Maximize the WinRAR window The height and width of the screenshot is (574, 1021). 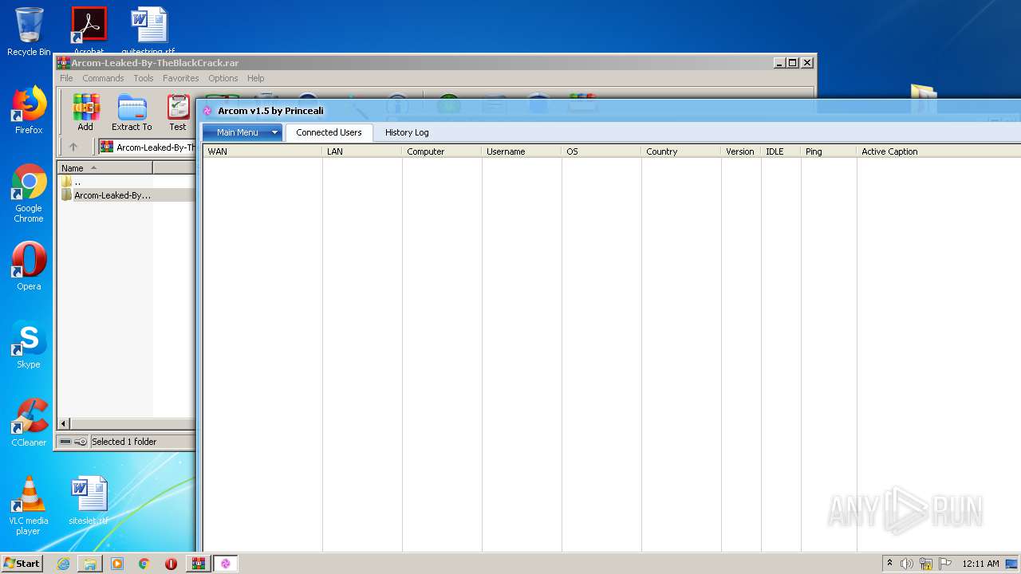click(793, 62)
